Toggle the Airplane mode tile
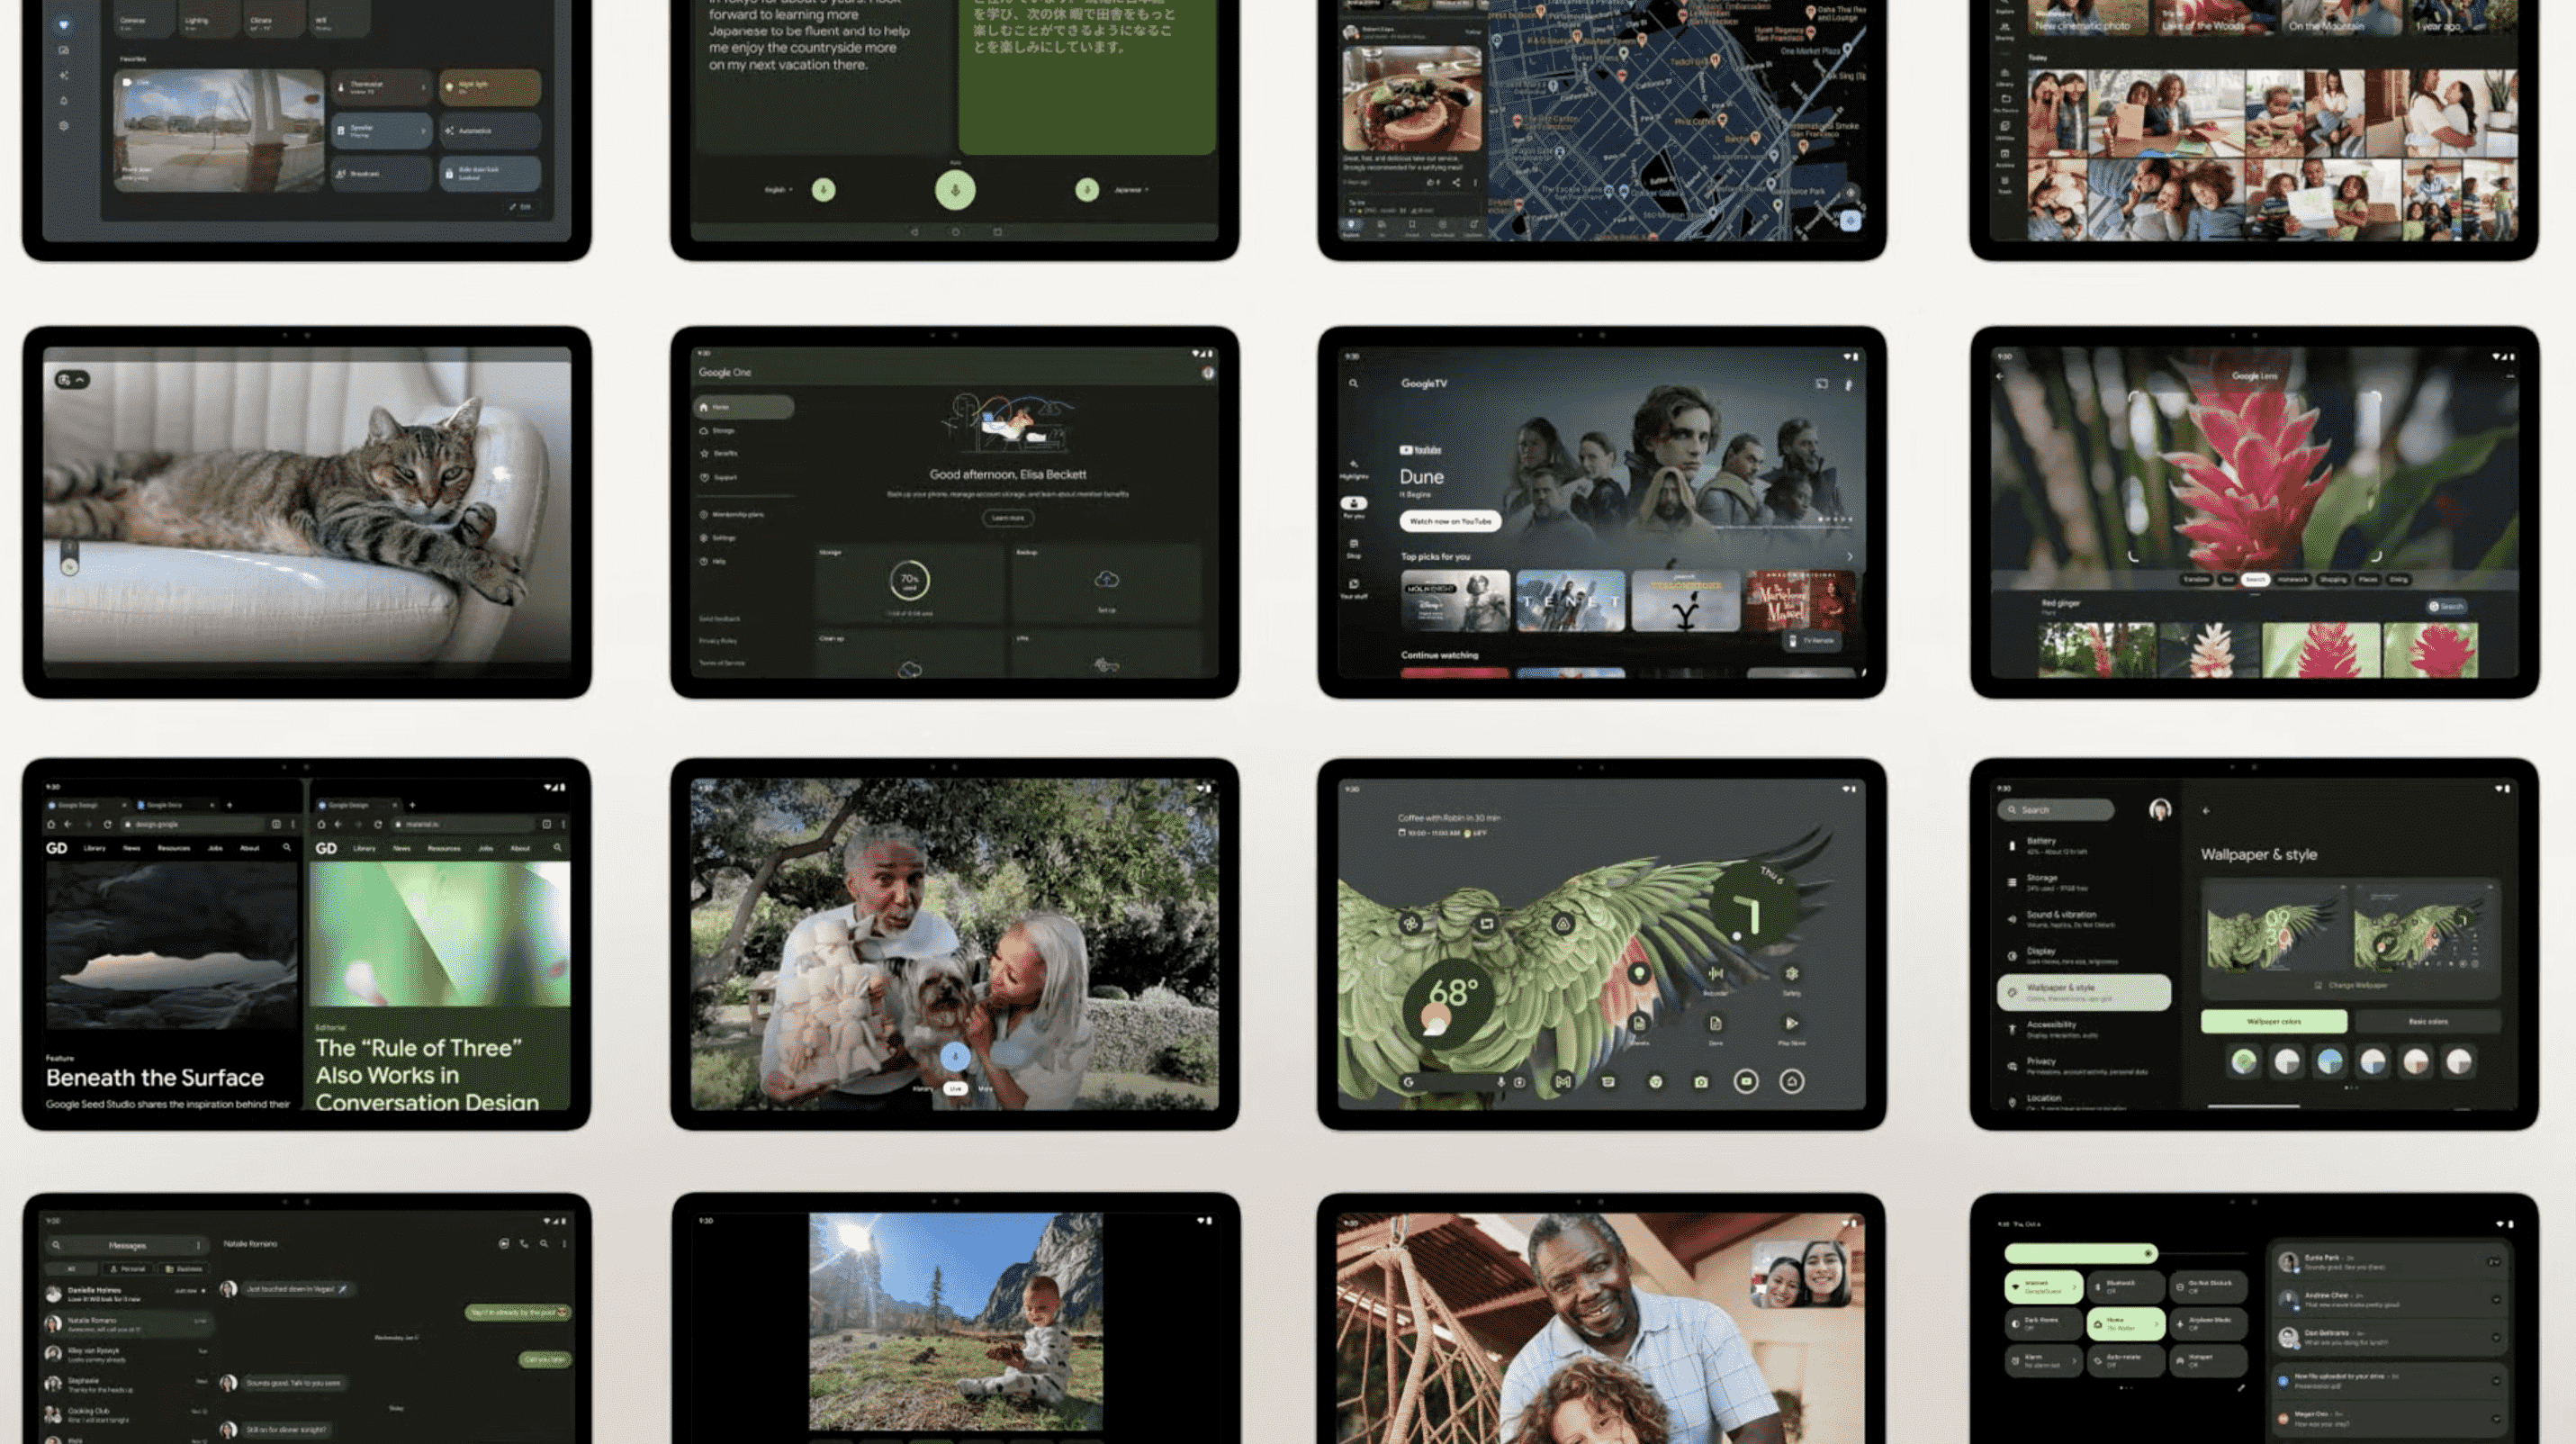Image resolution: width=2576 pixels, height=1444 pixels. coord(2208,1324)
